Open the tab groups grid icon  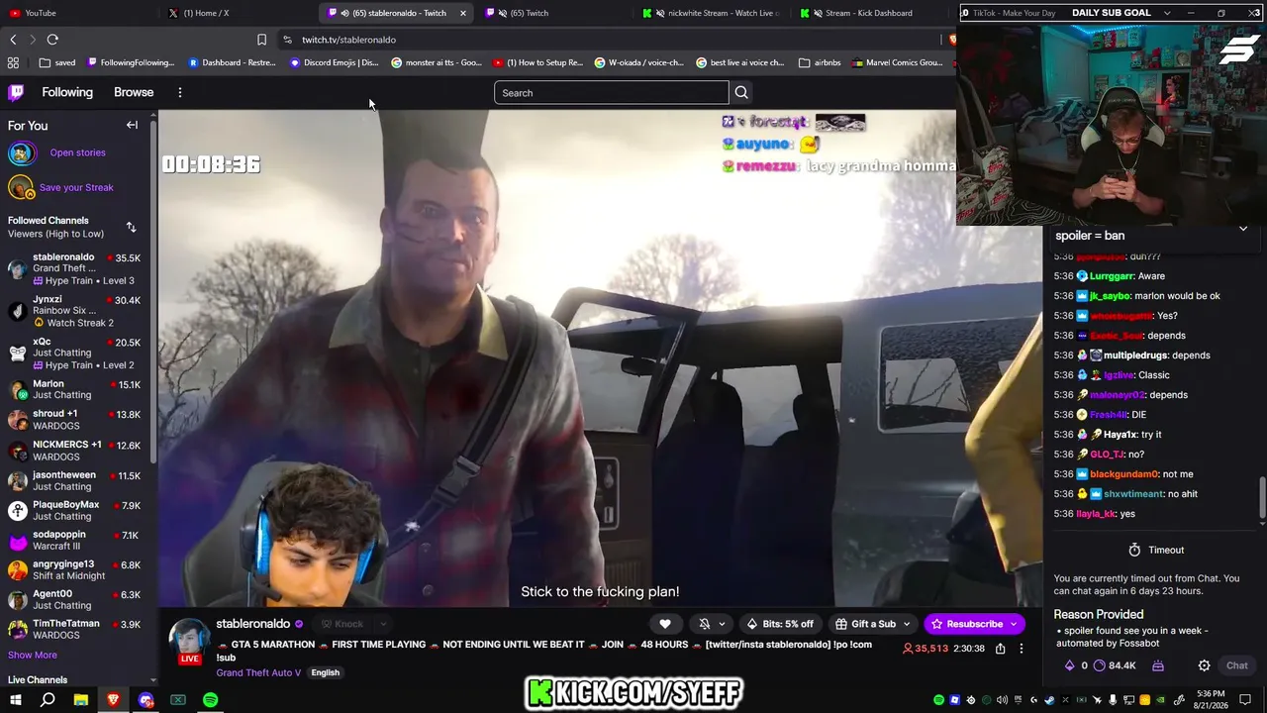pos(13,62)
